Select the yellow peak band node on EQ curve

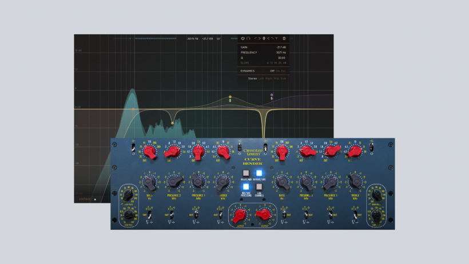pyautogui.click(x=230, y=97)
